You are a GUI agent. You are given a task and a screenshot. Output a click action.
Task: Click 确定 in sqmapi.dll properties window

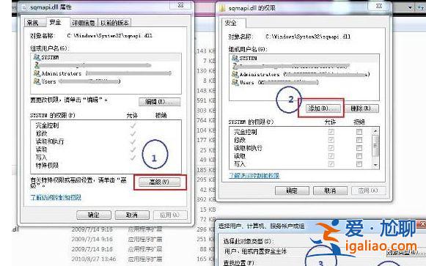(94, 215)
